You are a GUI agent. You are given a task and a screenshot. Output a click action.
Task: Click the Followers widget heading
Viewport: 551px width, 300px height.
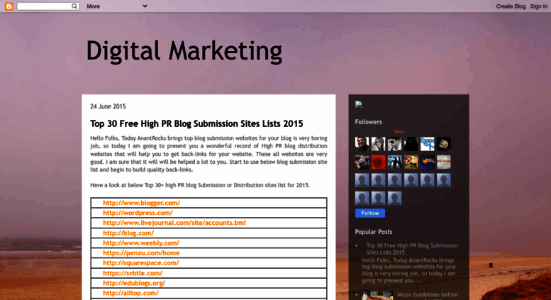[x=368, y=122]
